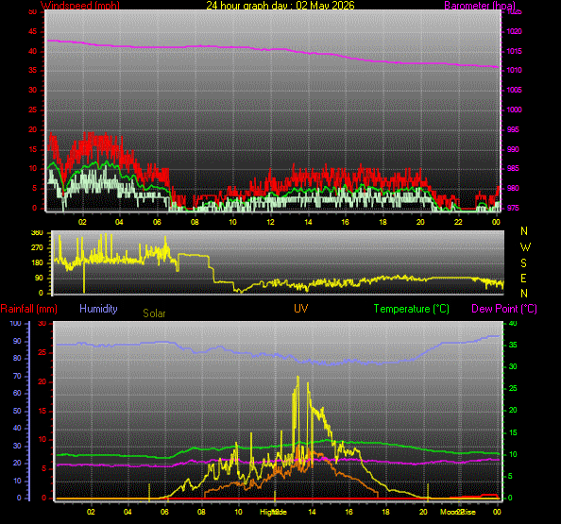The height and width of the screenshot is (524, 561).
Task: Click 25 on the red rainfall axis
Action: (42, 352)
